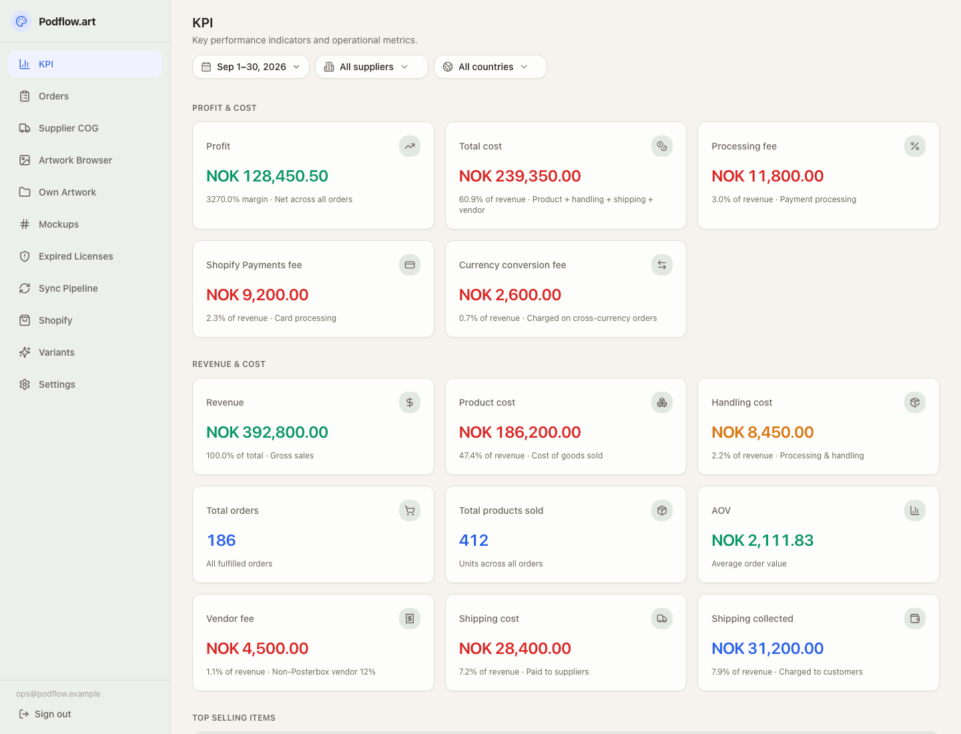The height and width of the screenshot is (734, 961).
Task: Click the Vendor fee value NOK 4,500.00
Action: coord(258,649)
